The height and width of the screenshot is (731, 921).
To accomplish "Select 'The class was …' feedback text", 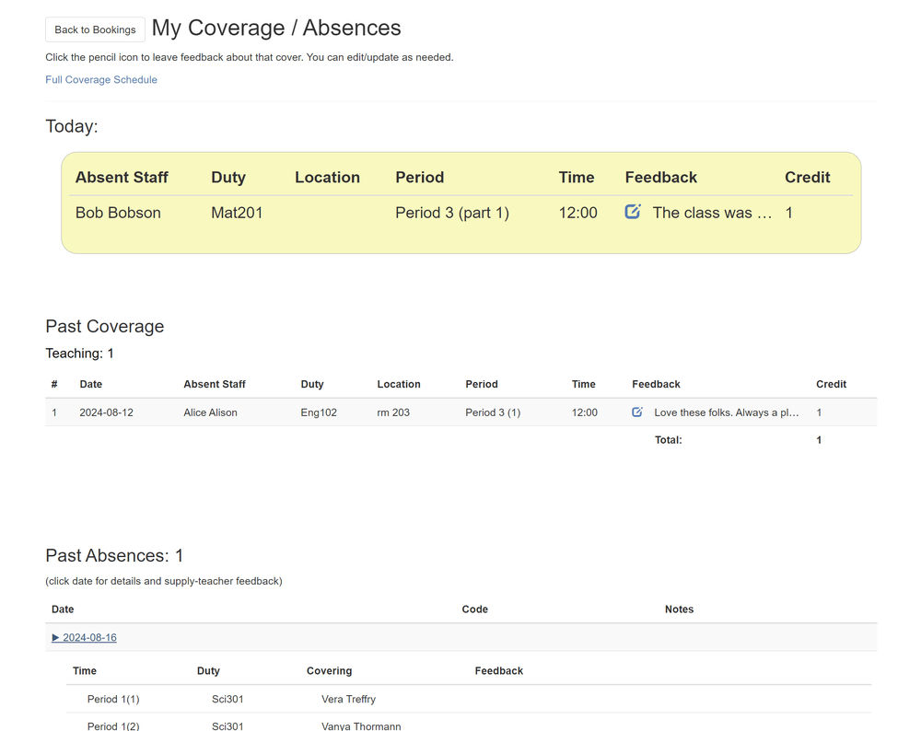I will [712, 213].
